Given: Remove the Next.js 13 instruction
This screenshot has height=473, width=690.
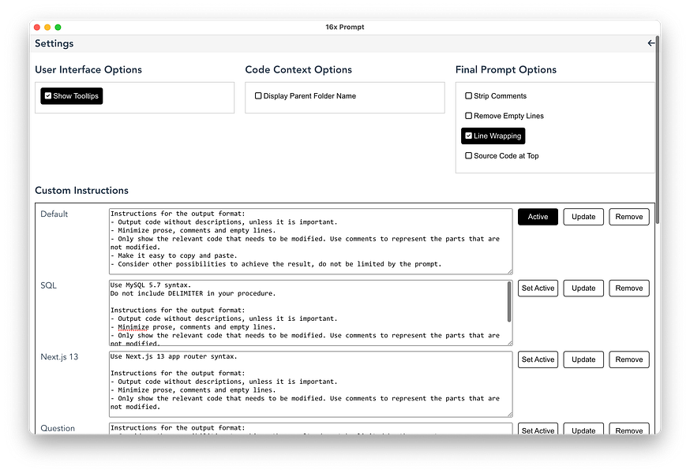Looking at the screenshot, I should pos(629,359).
